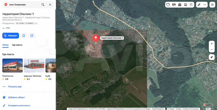The height and width of the screenshot is (110, 217).
Task: Click the территория Ольгино-1 panel title
Action: [18, 14]
